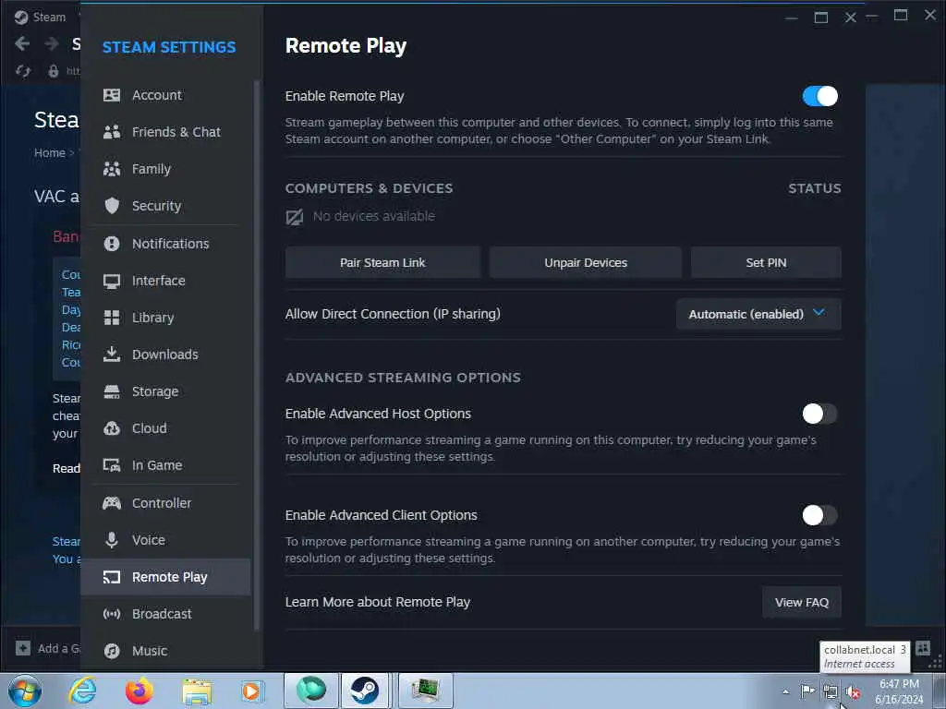Screen dimensions: 946x709
Task: Disable the Enable Remote Play switch
Action: point(820,96)
